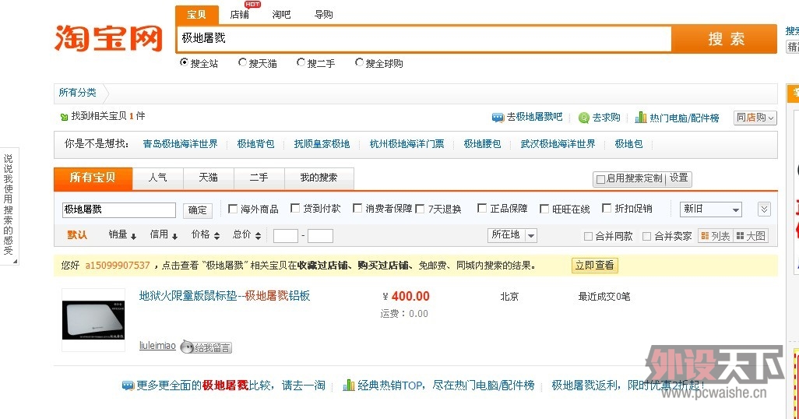Viewport: 799px width, 419px height.
Task: Click the maximum price input box
Action: (321, 236)
